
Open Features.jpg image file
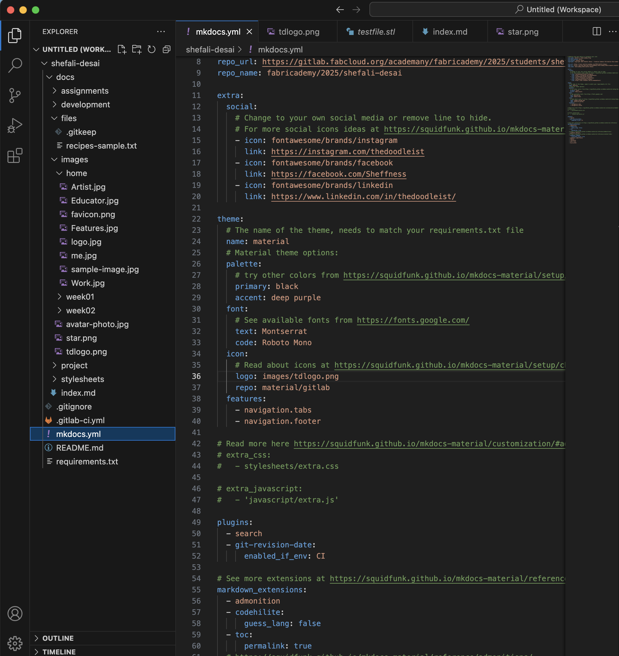click(103, 228)
